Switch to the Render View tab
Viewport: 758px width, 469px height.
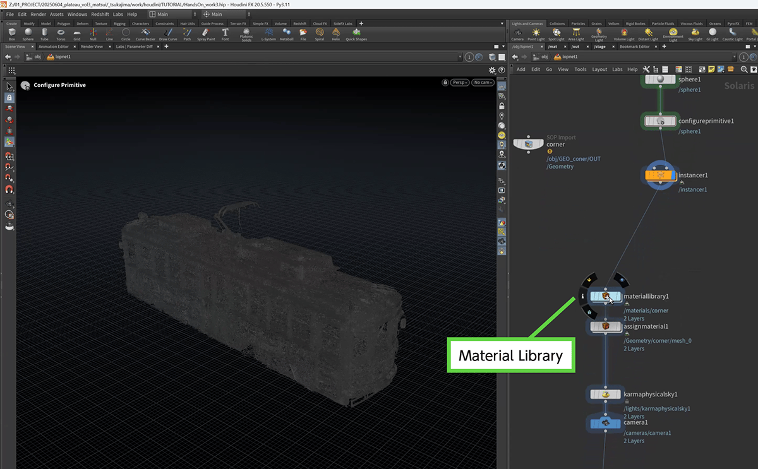point(92,47)
